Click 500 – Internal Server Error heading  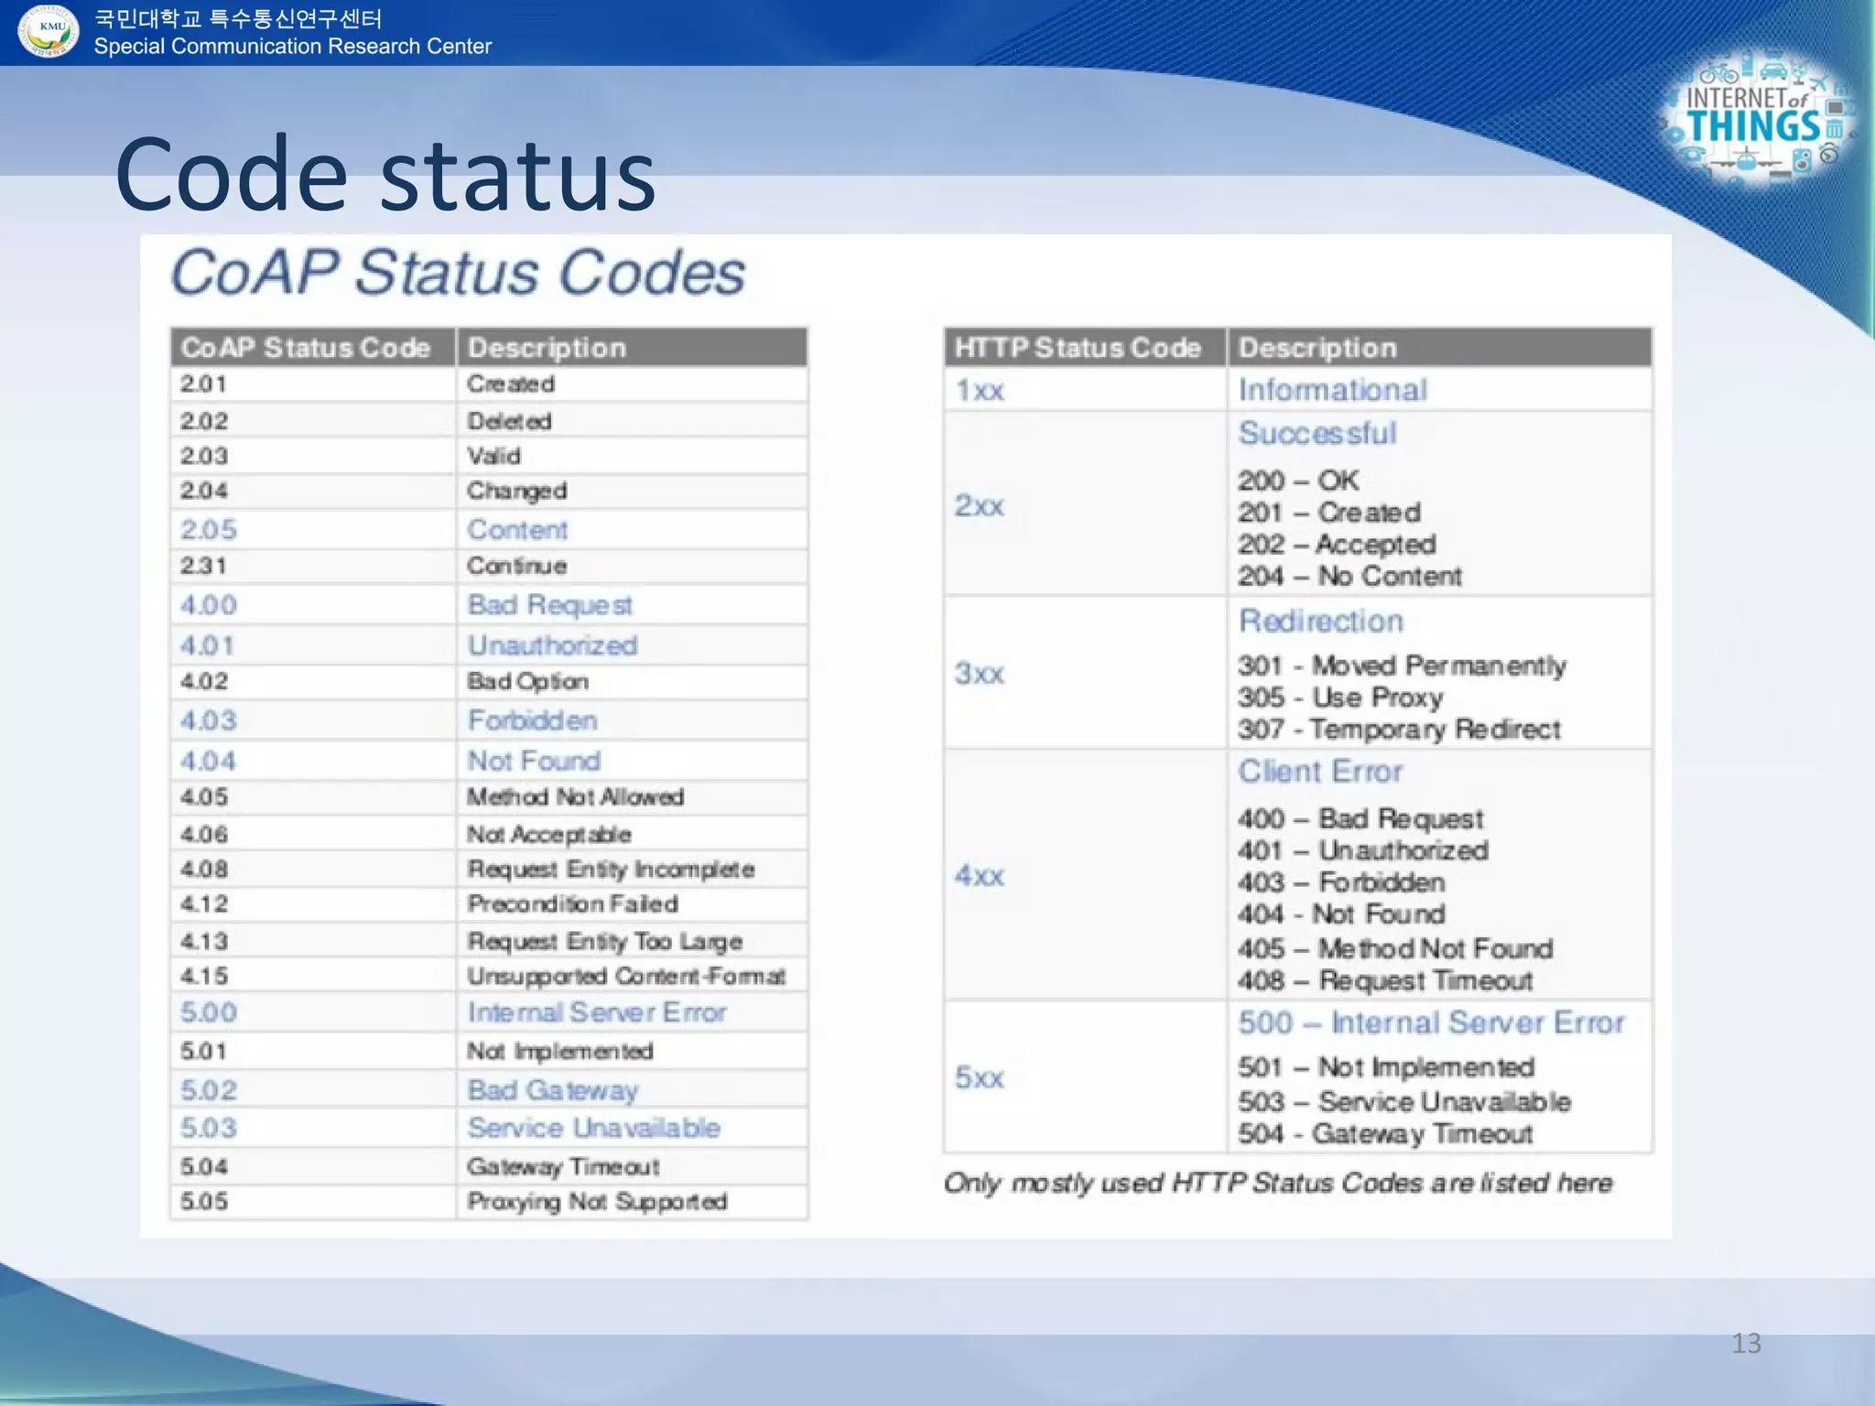(x=1431, y=1022)
